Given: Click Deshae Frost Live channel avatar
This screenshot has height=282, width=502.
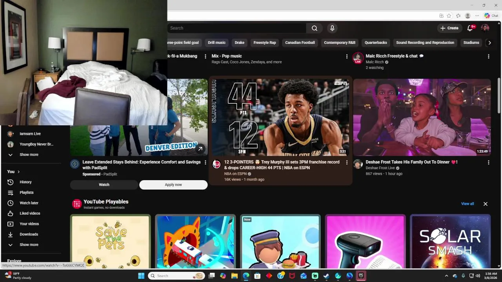Looking at the screenshot, I should 358,164.
